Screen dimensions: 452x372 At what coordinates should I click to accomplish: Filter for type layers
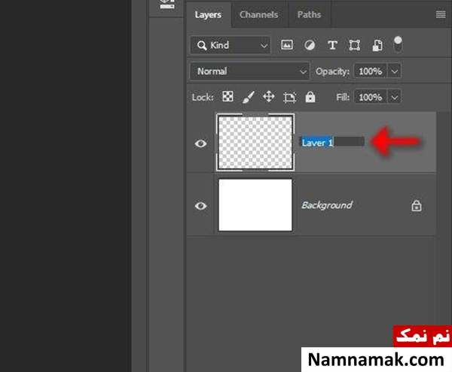coord(332,45)
